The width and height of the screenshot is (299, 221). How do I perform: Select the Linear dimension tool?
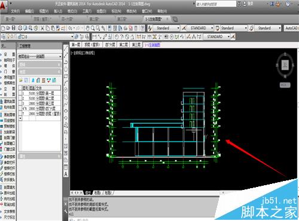(94, 36)
